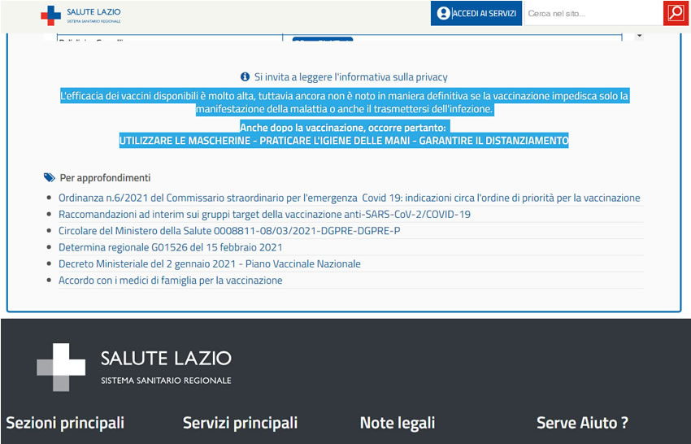
Task: Click the Salute Lazio header logo
Action: (x=80, y=15)
